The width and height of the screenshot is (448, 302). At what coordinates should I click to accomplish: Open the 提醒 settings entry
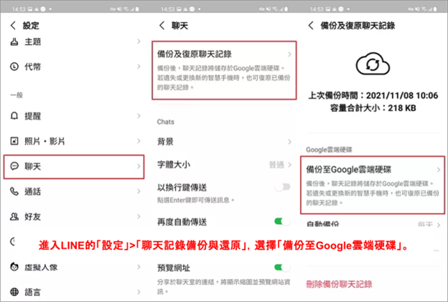click(x=76, y=116)
